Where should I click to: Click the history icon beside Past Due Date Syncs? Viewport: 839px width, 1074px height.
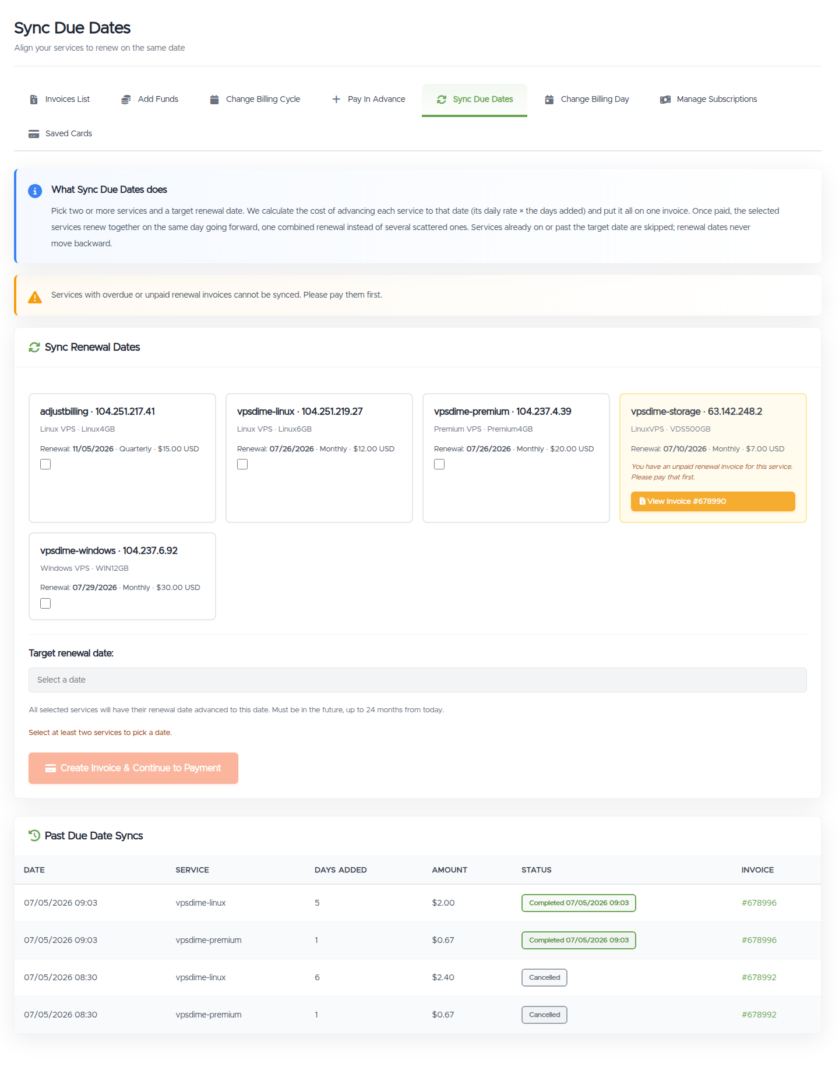pyautogui.click(x=34, y=836)
